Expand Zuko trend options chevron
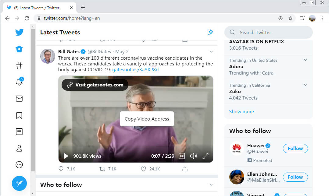 [x=306, y=85]
